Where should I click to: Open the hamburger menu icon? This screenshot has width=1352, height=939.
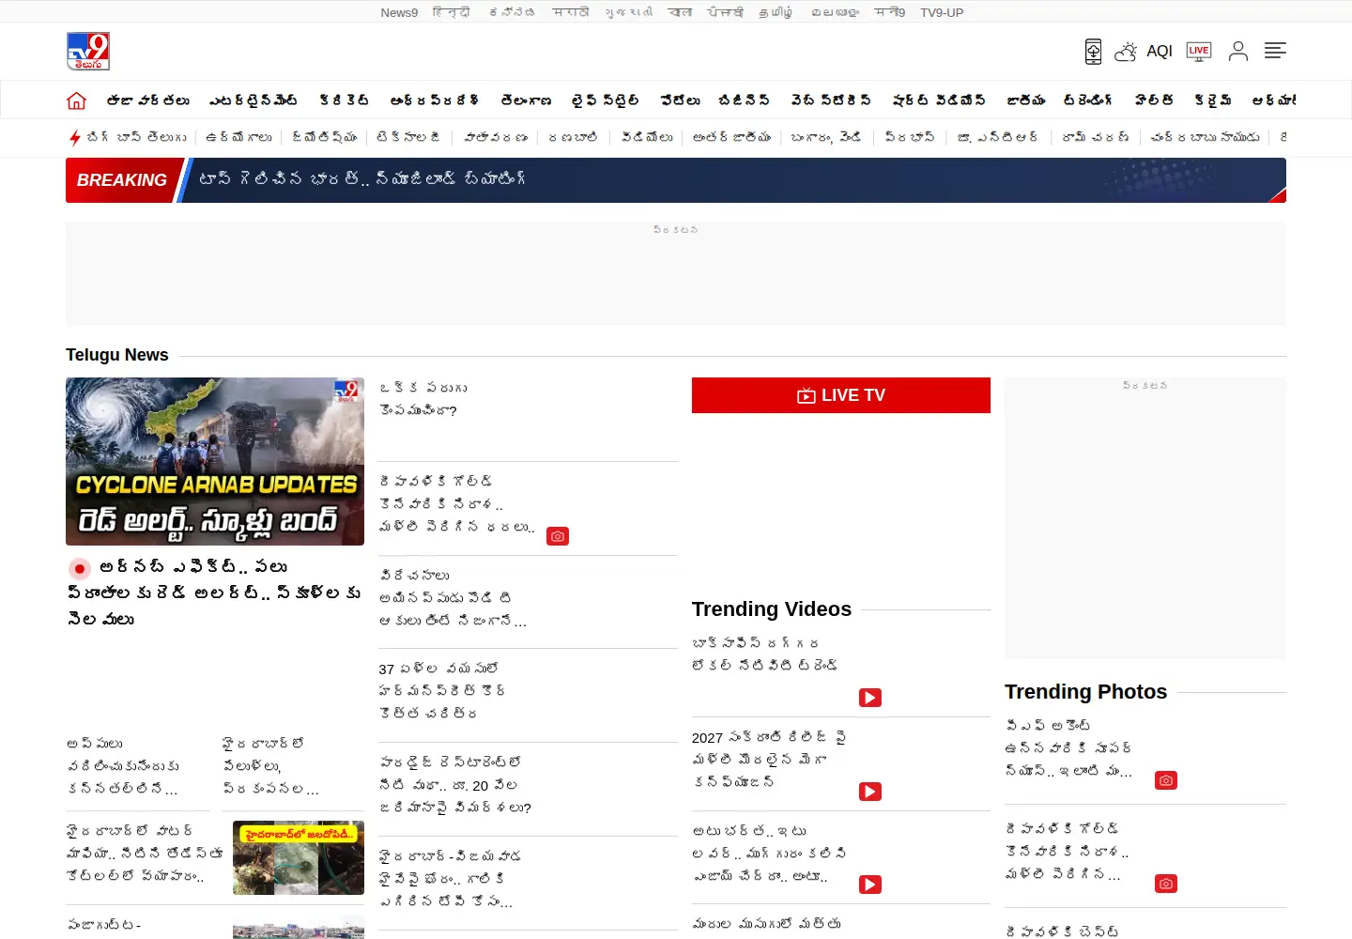[1275, 51]
